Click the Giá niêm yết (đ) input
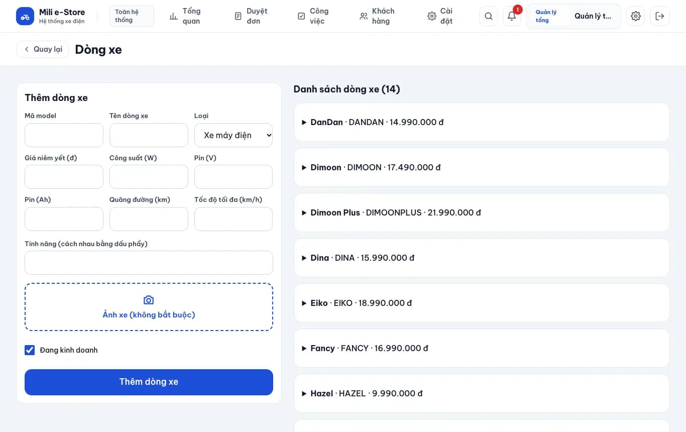Viewport: 686px width, 432px height. (x=64, y=177)
